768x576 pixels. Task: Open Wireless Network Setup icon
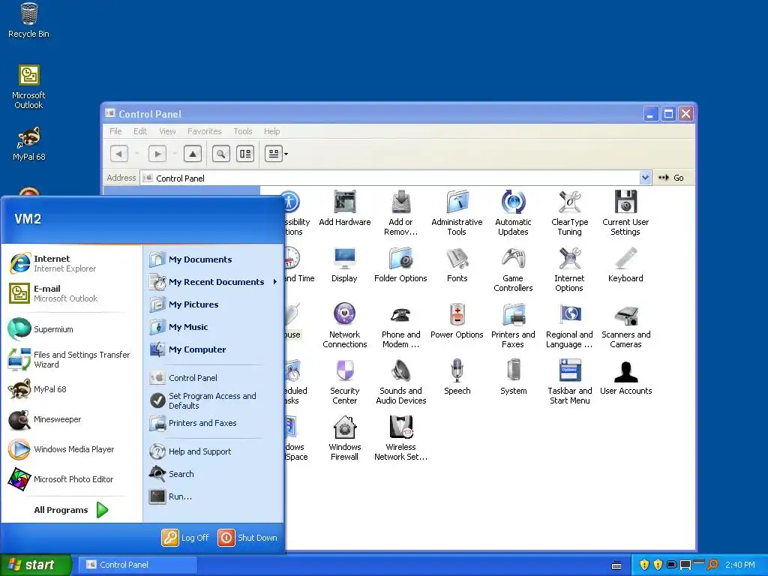(x=400, y=438)
